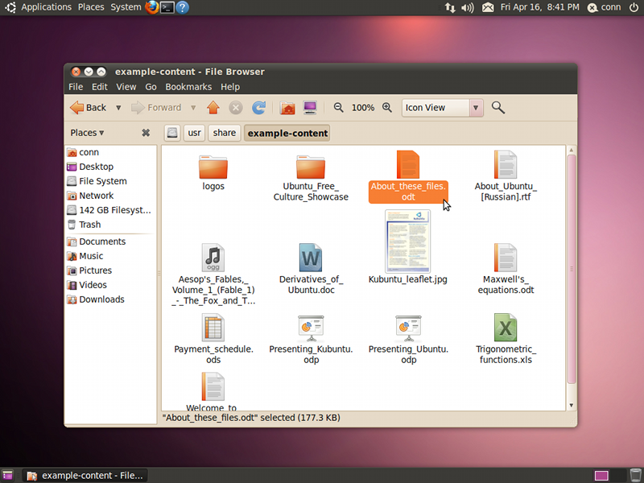Viewport: 644px width, 483px height.
Task: Select the Ubuntu_Free_Culture_Showcase folder
Action: [311, 167]
